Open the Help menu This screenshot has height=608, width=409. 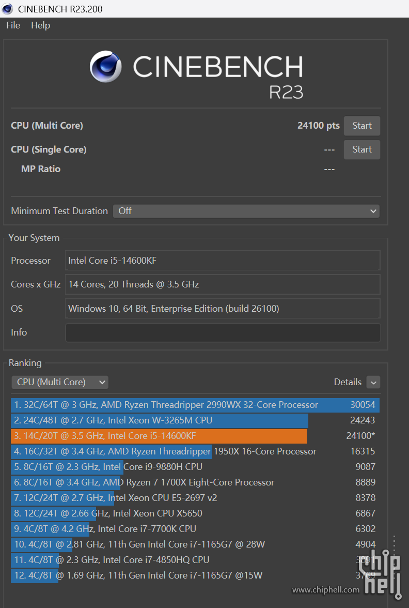pyautogui.click(x=41, y=25)
